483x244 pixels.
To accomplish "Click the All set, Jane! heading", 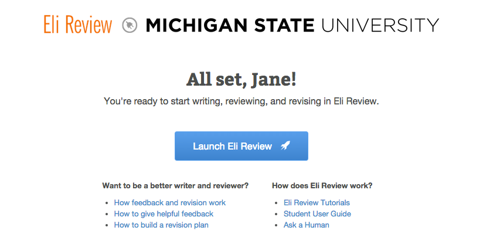I will click(x=241, y=79).
